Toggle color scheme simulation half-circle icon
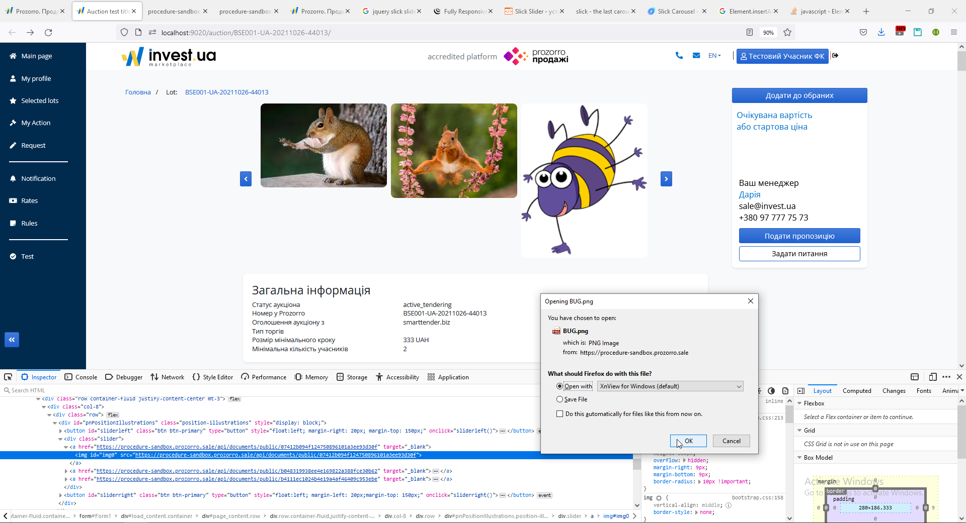Screen dimensions: 966x523 click(771, 391)
